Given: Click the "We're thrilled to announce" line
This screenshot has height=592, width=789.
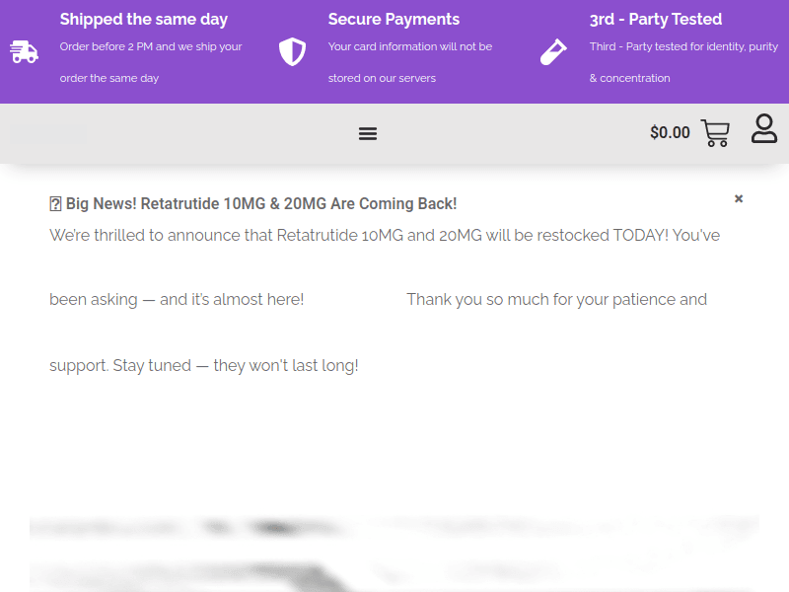Looking at the screenshot, I should point(385,236).
